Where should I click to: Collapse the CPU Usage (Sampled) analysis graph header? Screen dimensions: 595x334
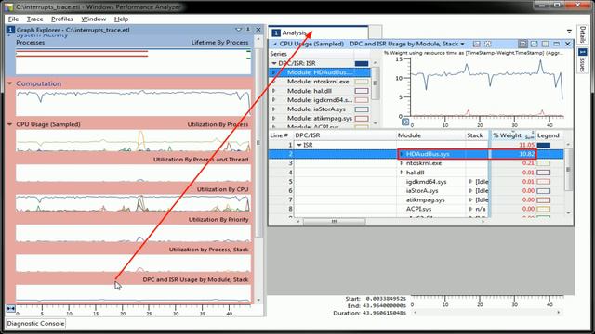pos(275,44)
